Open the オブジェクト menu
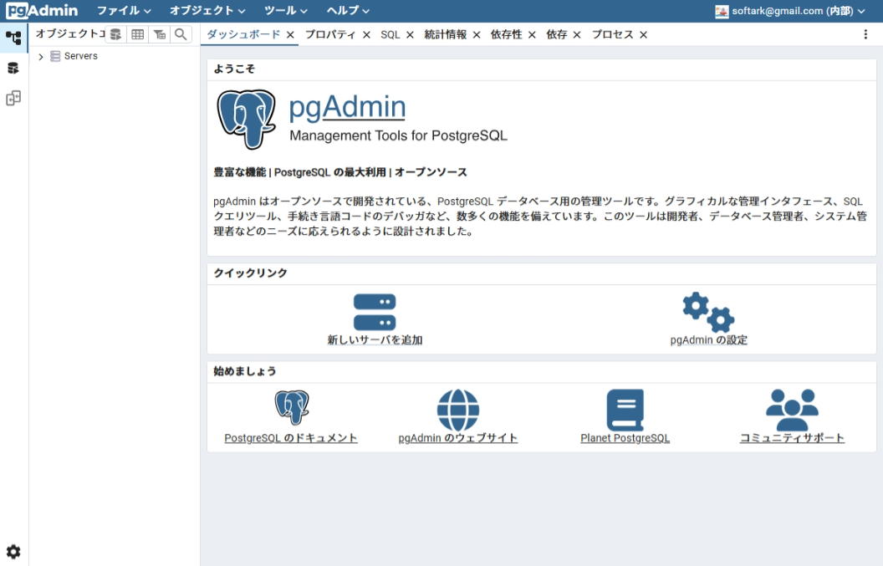883x566 pixels. click(x=207, y=11)
